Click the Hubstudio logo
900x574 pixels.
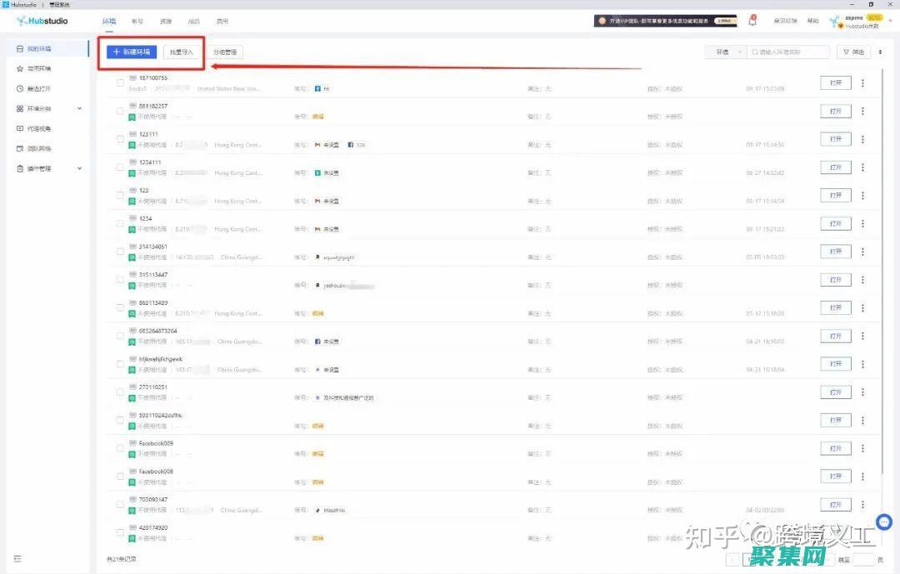42,20
